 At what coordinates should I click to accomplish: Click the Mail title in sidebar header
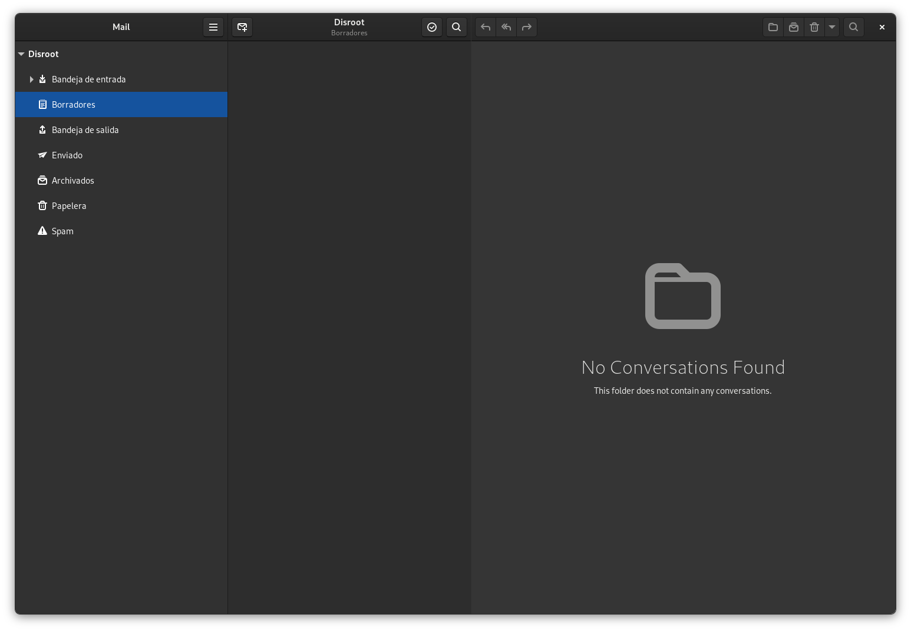pos(121,27)
